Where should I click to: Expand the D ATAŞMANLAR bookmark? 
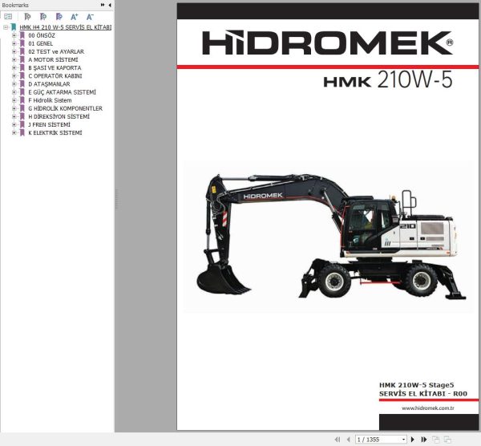(14, 84)
